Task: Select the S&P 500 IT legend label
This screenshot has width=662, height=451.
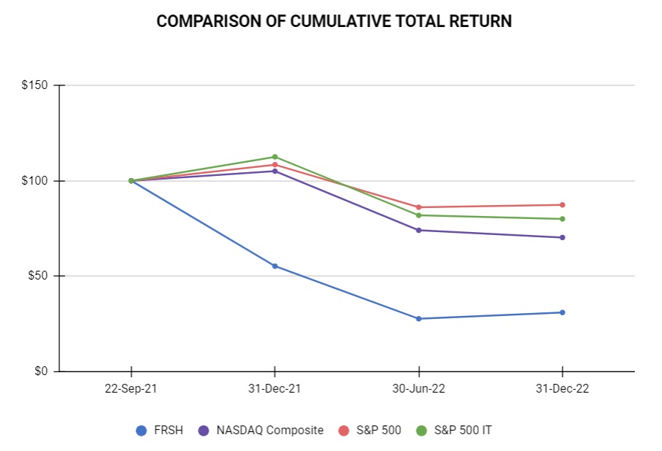Action: pos(463,431)
